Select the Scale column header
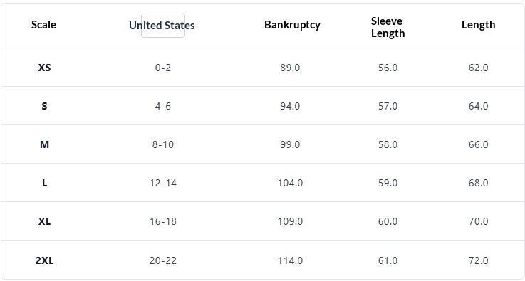Viewport: 525px width, 281px height. point(43,25)
